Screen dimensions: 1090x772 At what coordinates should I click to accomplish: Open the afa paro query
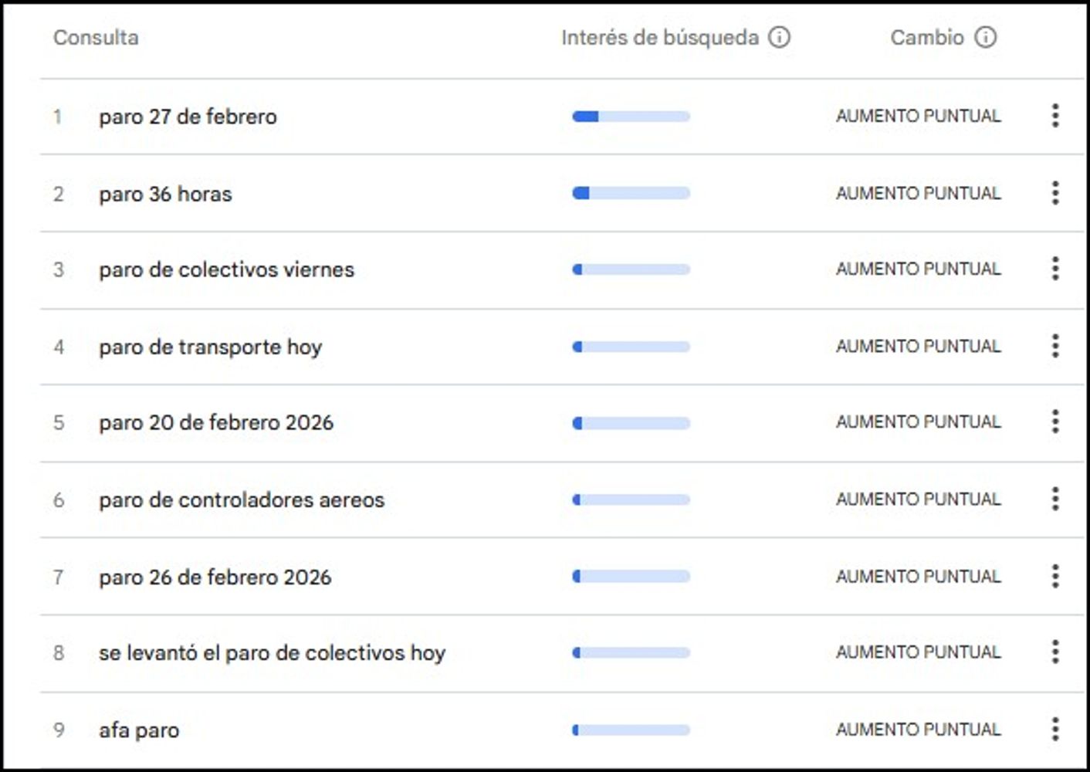pyautogui.click(x=139, y=730)
